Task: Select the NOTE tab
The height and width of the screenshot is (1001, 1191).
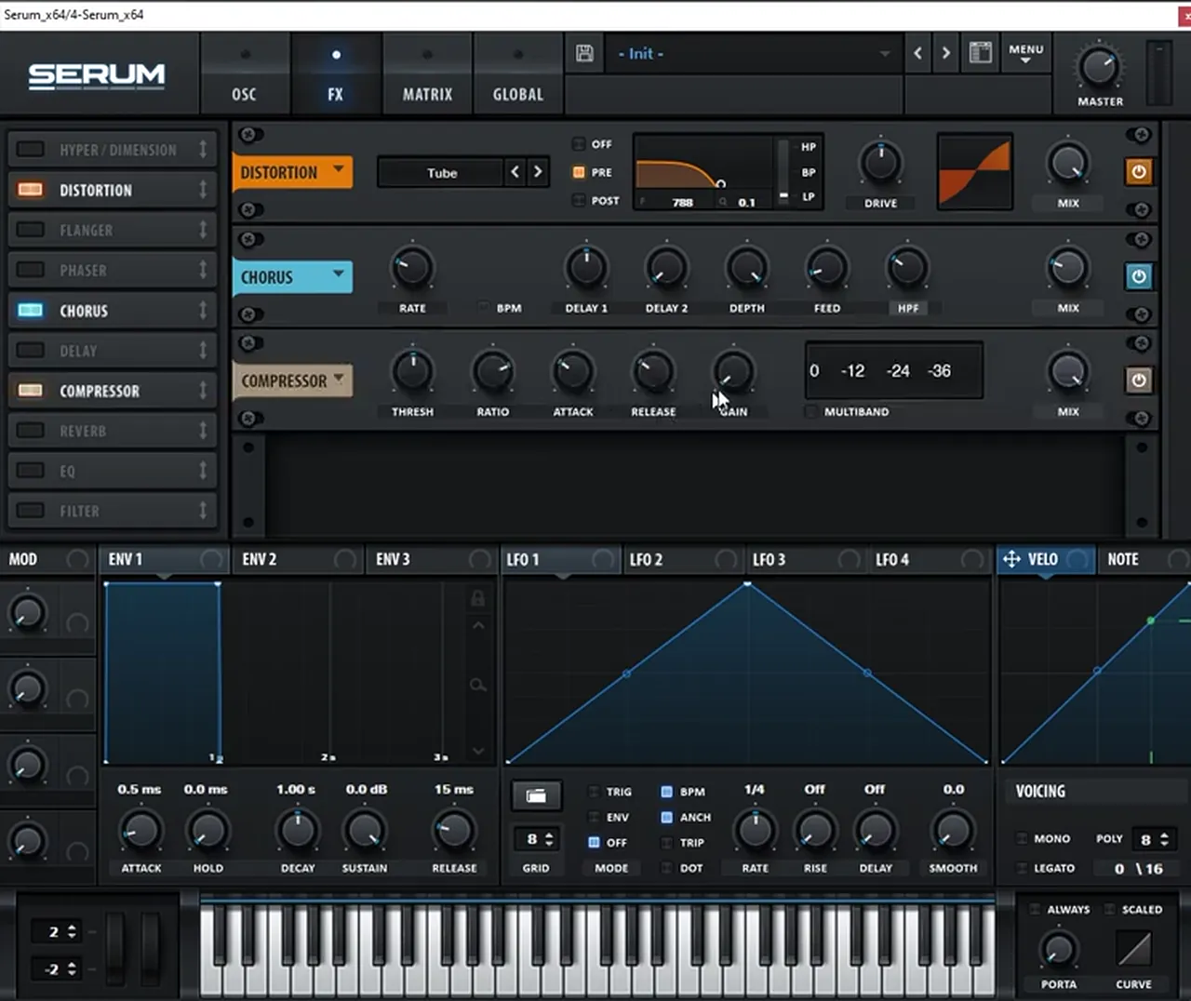Action: pyautogui.click(x=1143, y=559)
